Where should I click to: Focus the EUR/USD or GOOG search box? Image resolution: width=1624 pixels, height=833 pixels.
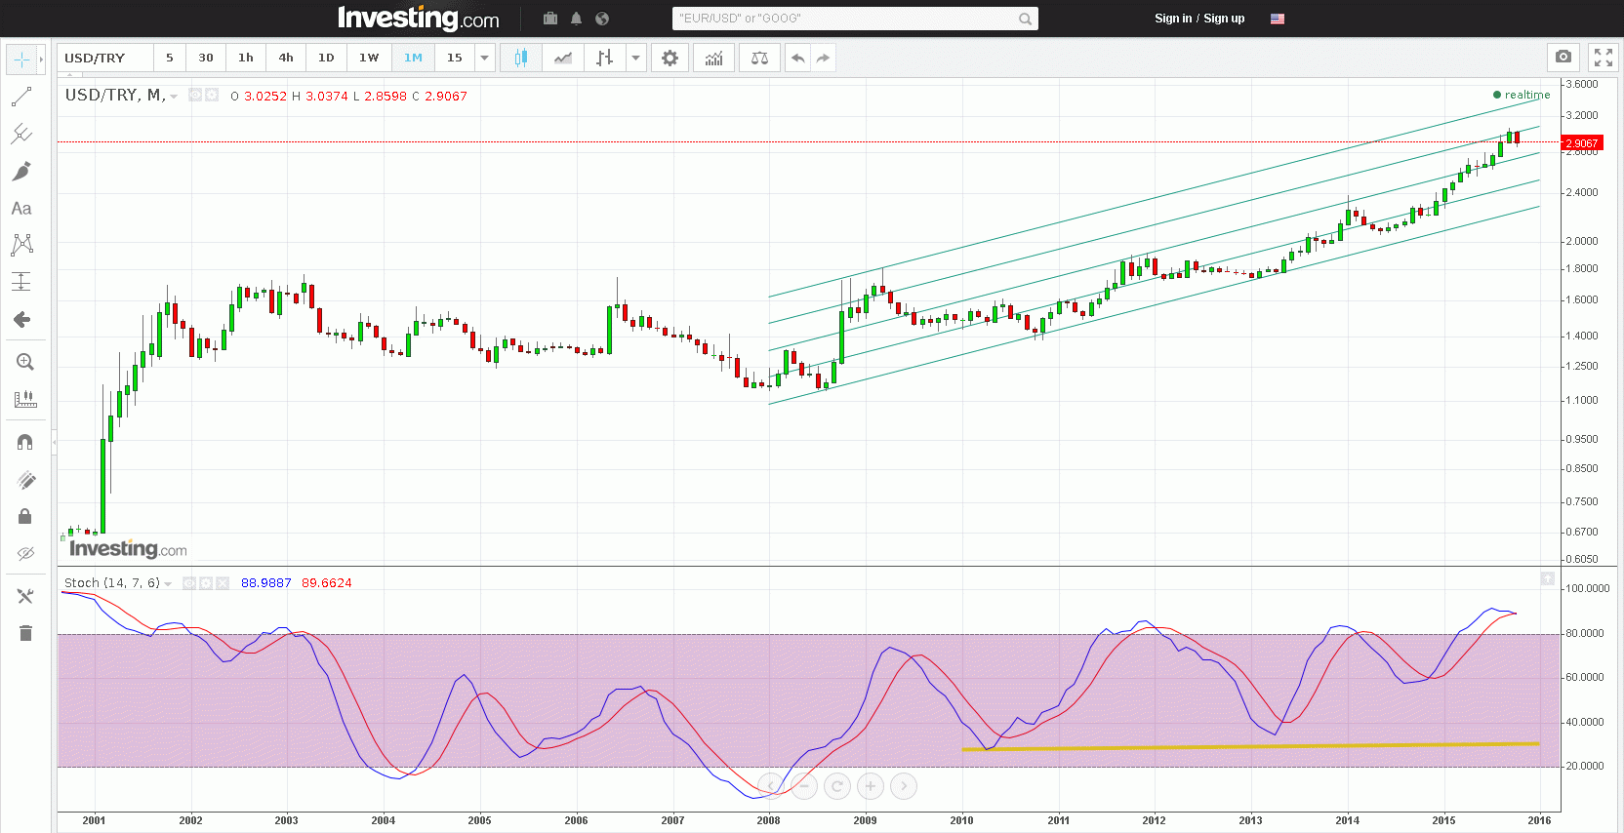(x=844, y=19)
